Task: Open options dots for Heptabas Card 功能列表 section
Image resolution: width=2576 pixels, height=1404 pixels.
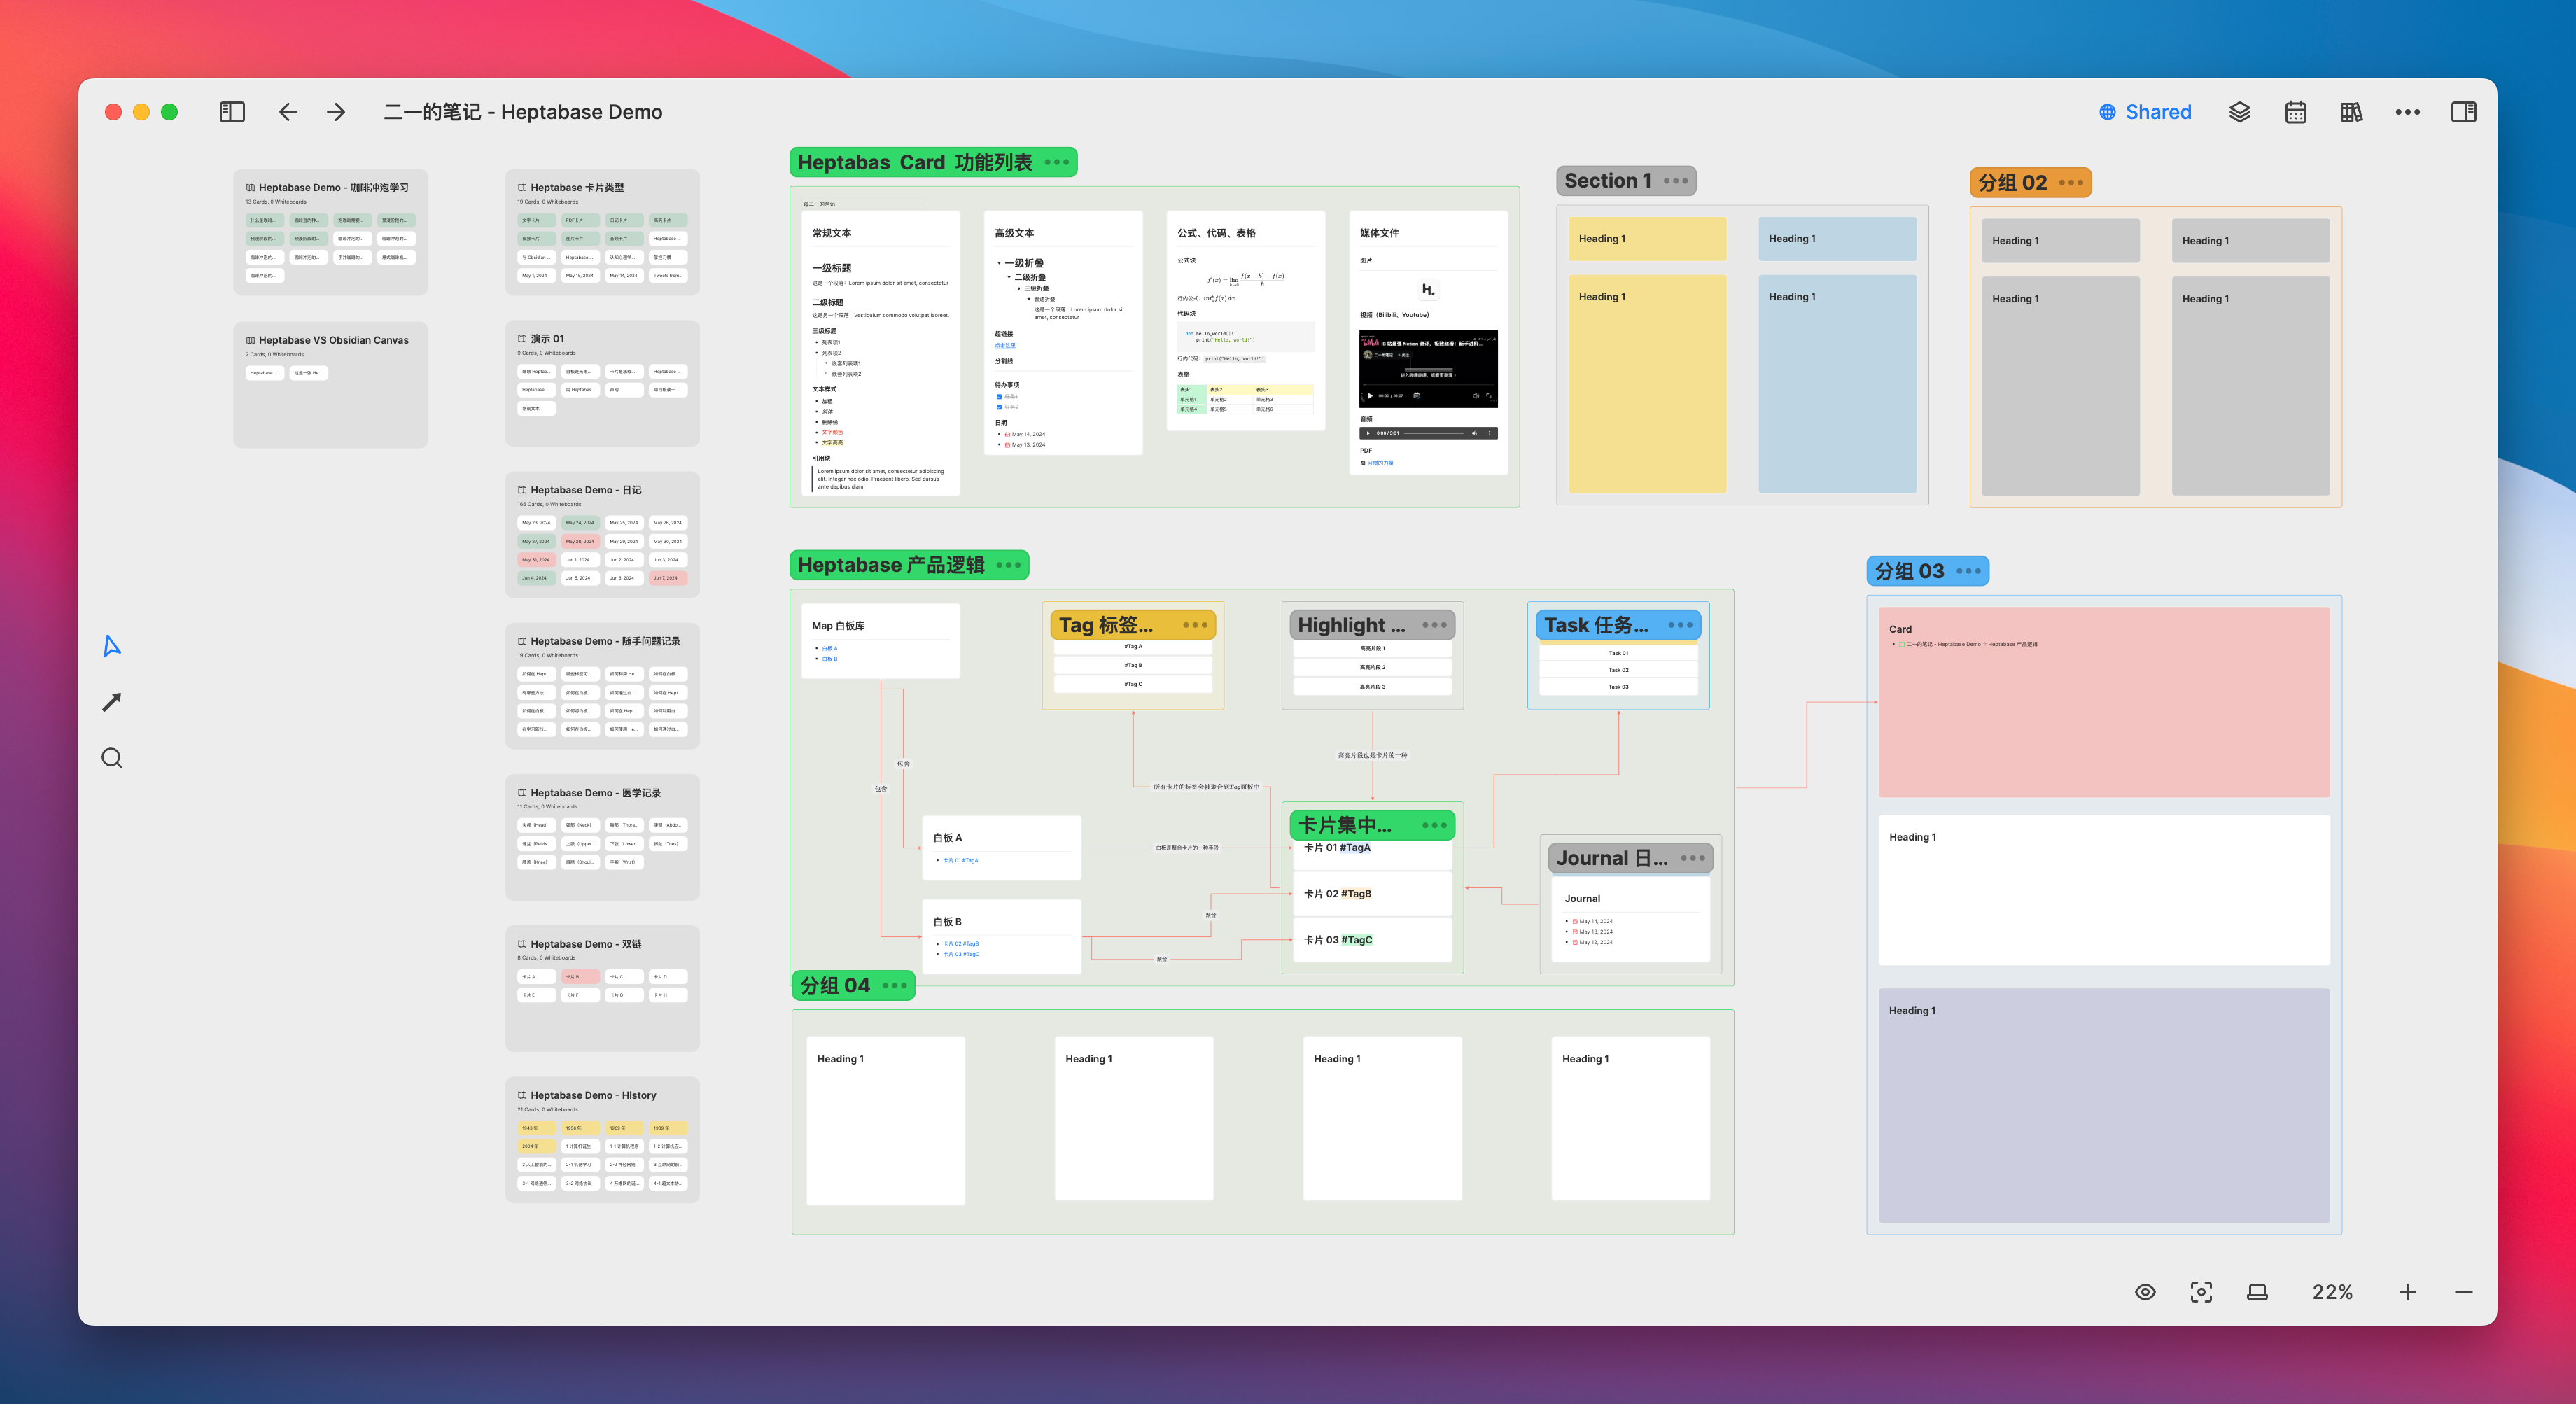Action: [x=1057, y=162]
